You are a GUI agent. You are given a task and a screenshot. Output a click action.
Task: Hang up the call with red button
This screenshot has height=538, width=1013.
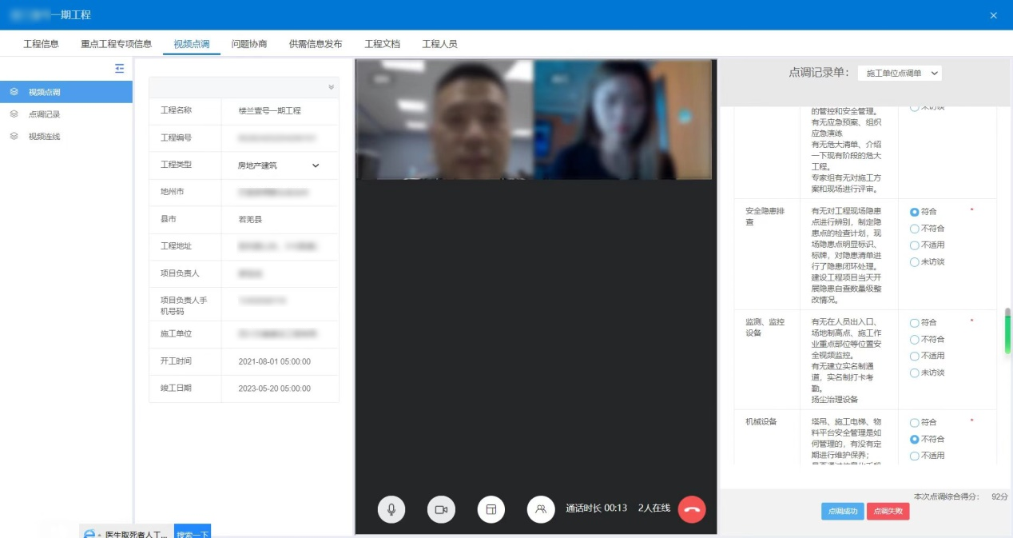tap(692, 509)
